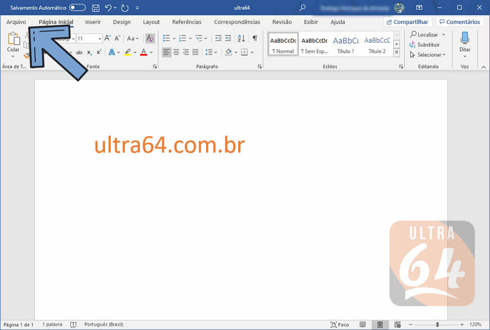490x330 pixels.
Task: Toggle superscript formatting
Action: 99,52
